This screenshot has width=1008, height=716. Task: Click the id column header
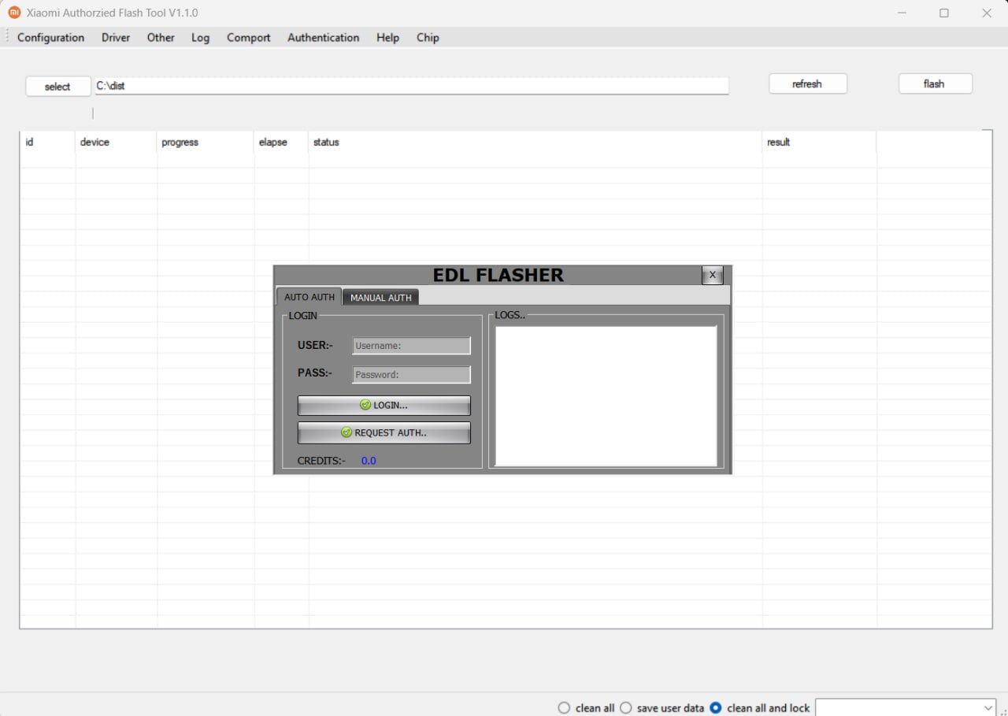point(47,142)
